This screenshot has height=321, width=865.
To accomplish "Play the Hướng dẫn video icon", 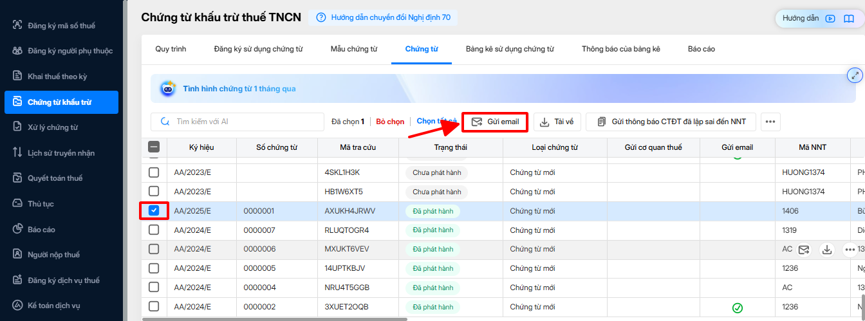I will 830,19.
